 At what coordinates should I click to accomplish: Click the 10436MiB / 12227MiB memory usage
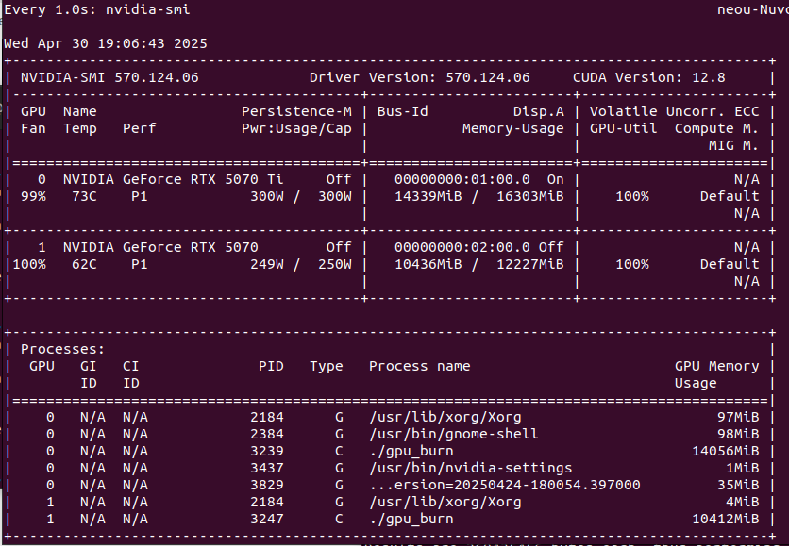click(x=478, y=264)
